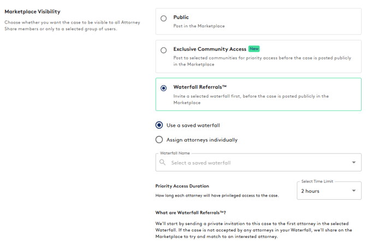Choose the Exclusive Community Access radio option
366x244 pixels.
163,50
